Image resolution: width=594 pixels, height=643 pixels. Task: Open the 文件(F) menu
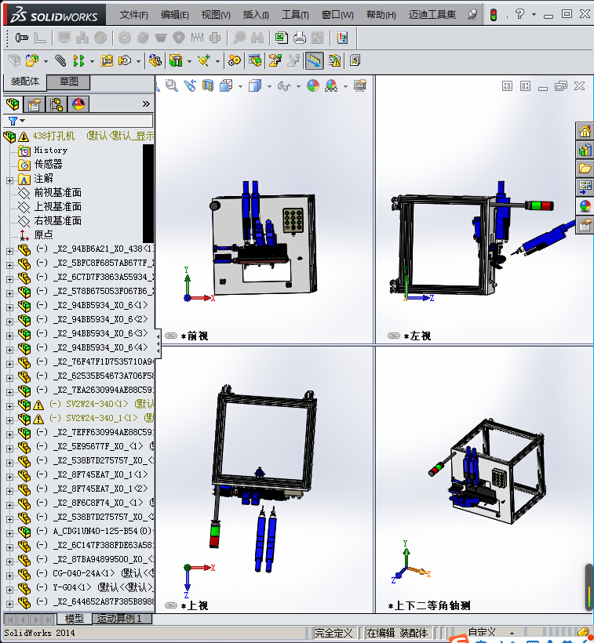point(133,15)
